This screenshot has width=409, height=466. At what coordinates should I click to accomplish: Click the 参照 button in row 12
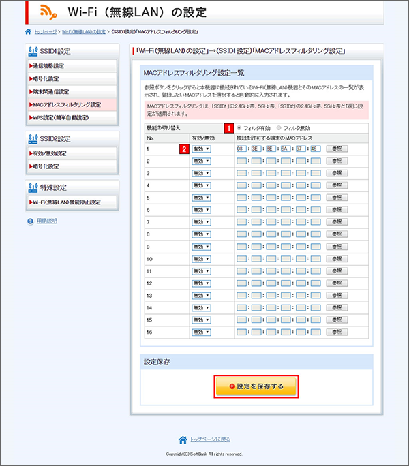337,283
